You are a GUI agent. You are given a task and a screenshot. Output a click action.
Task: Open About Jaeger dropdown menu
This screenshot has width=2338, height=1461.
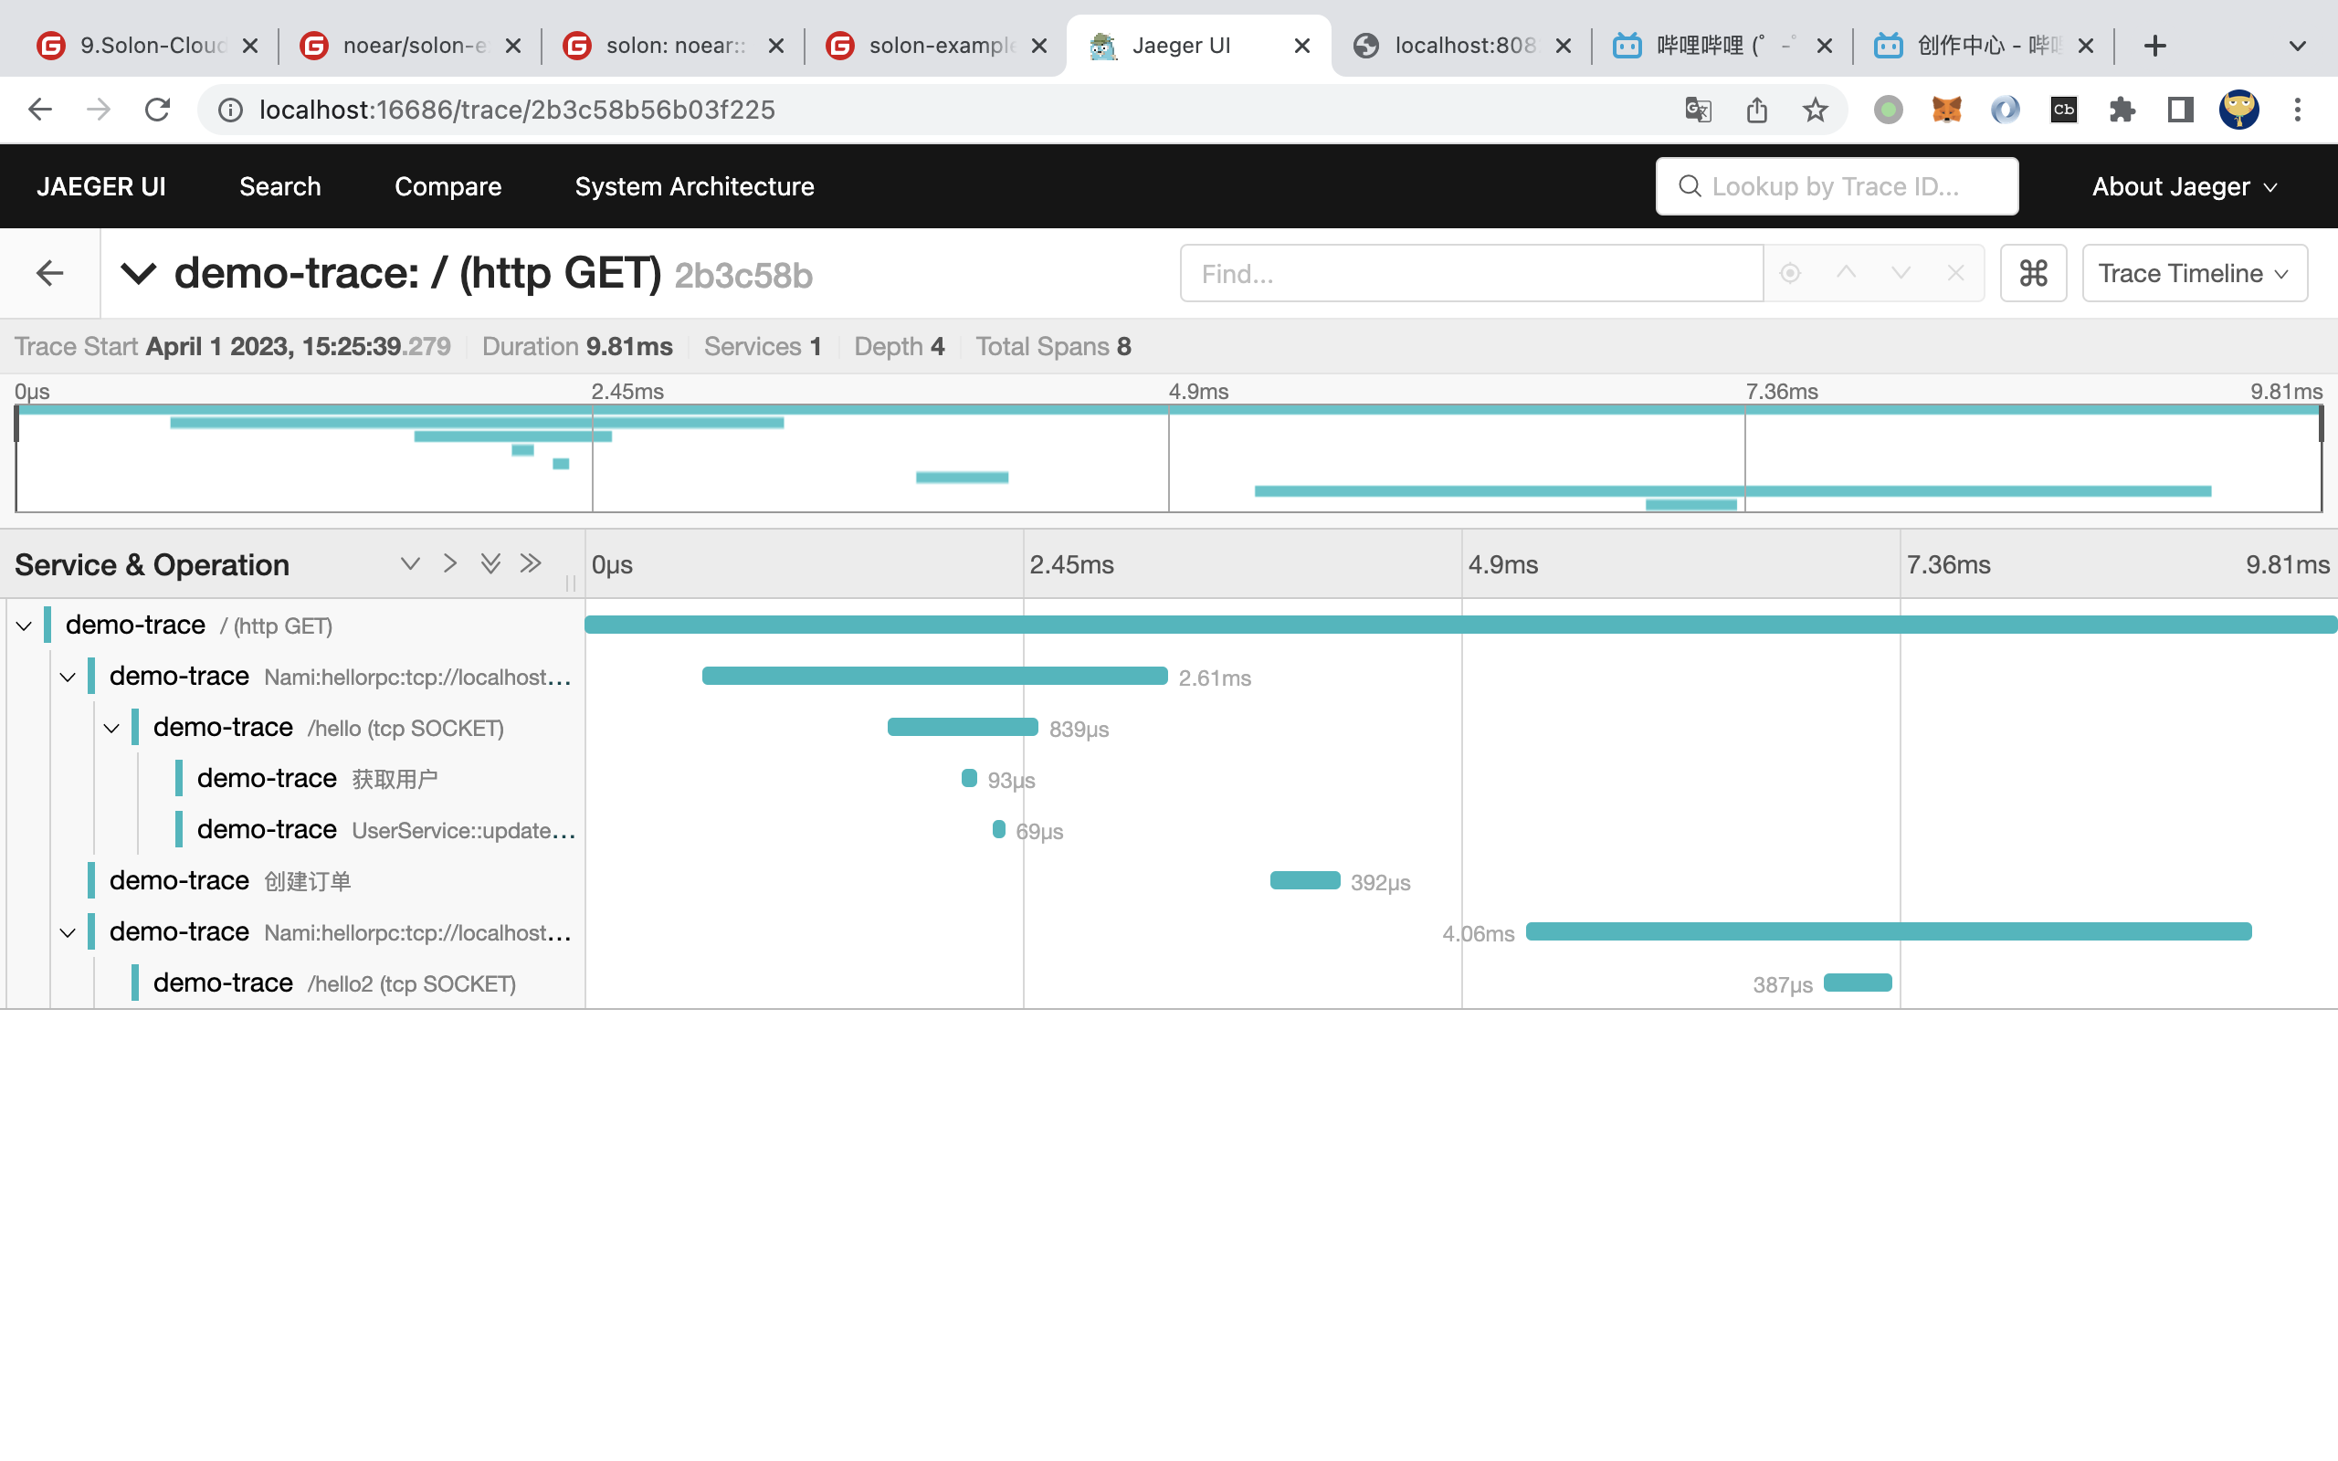(2185, 186)
